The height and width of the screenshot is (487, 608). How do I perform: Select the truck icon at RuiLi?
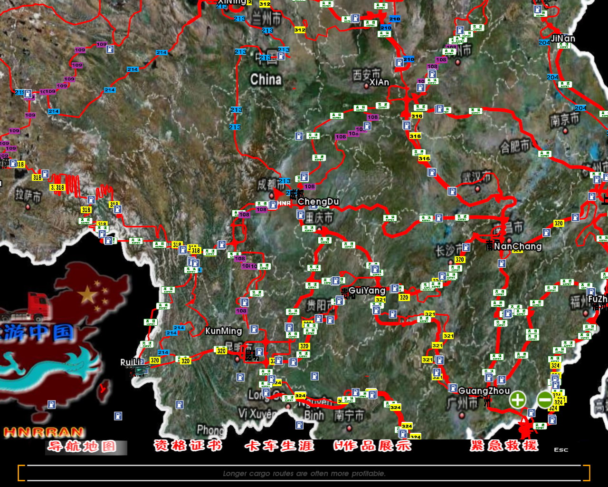141,370
